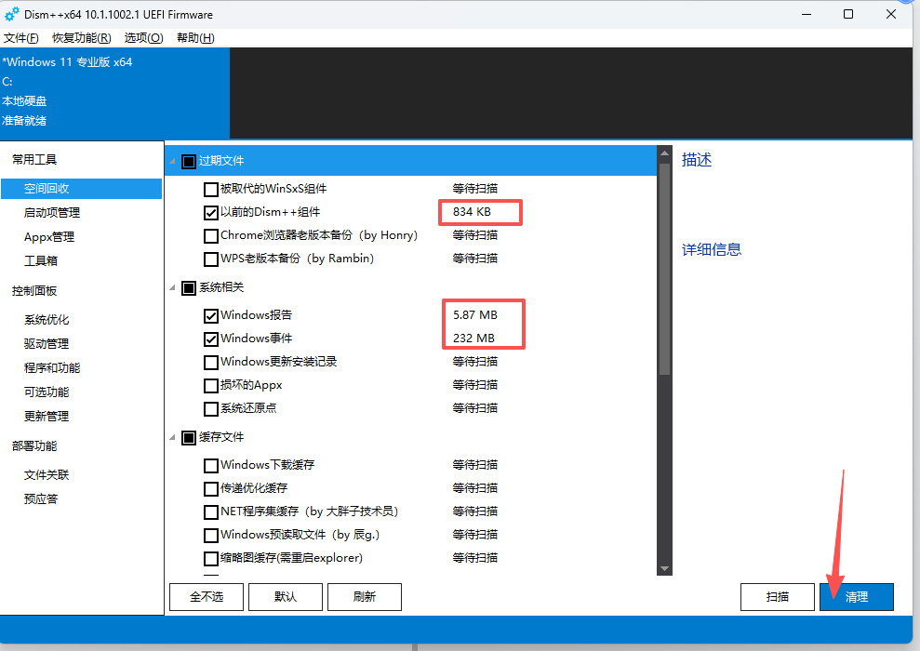Click the 5.87 MB size value
Viewport: 920px width, 651px height.
475,315
